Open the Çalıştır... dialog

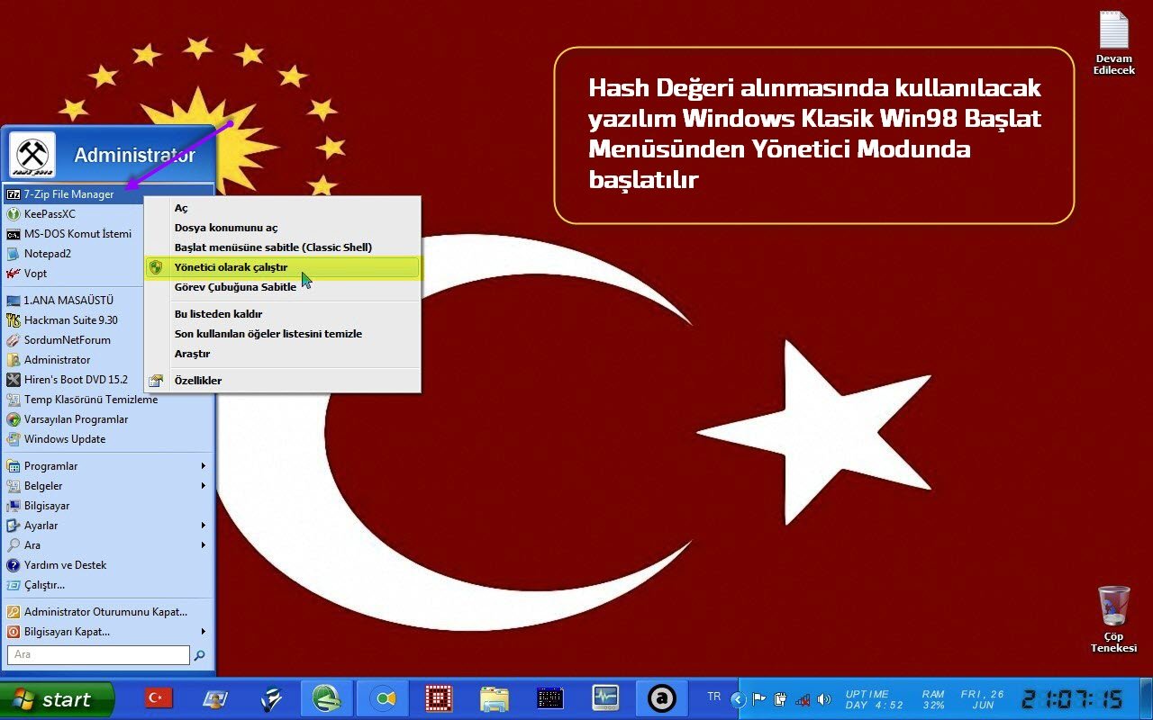tap(108, 585)
